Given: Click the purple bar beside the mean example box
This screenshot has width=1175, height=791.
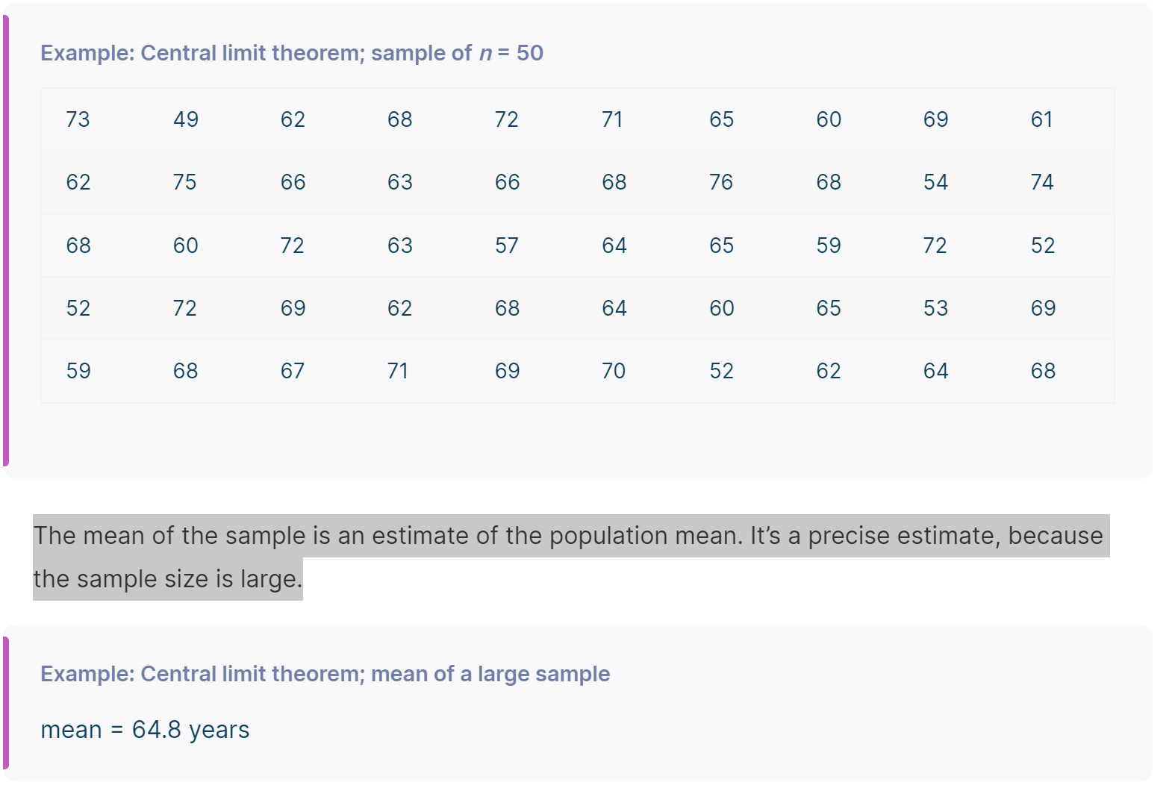Looking at the screenshot, I should point(6,703).
